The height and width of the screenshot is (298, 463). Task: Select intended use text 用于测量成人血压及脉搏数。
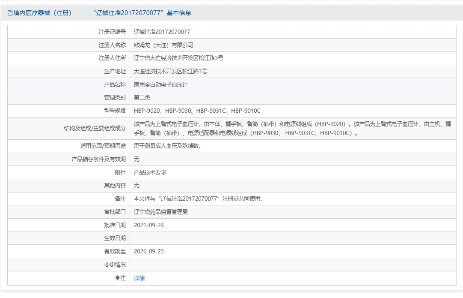point(168,146)
